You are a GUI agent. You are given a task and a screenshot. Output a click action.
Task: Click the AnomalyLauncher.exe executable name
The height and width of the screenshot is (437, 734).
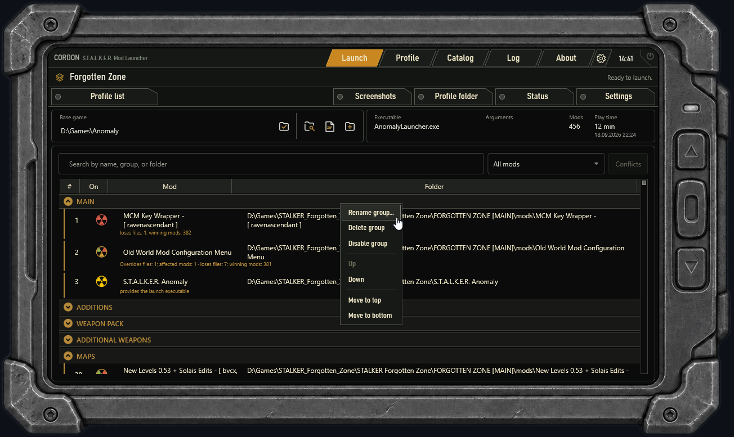click(x=406, y=127)
